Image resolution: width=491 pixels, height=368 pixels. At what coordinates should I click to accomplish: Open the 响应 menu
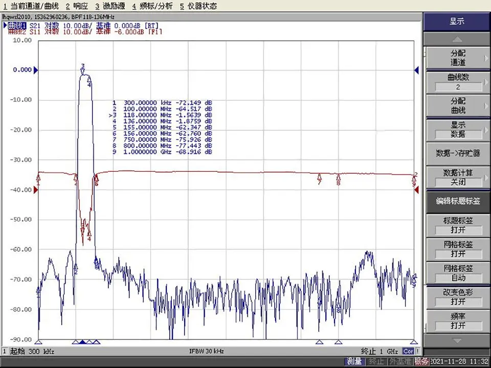(77, 6)
